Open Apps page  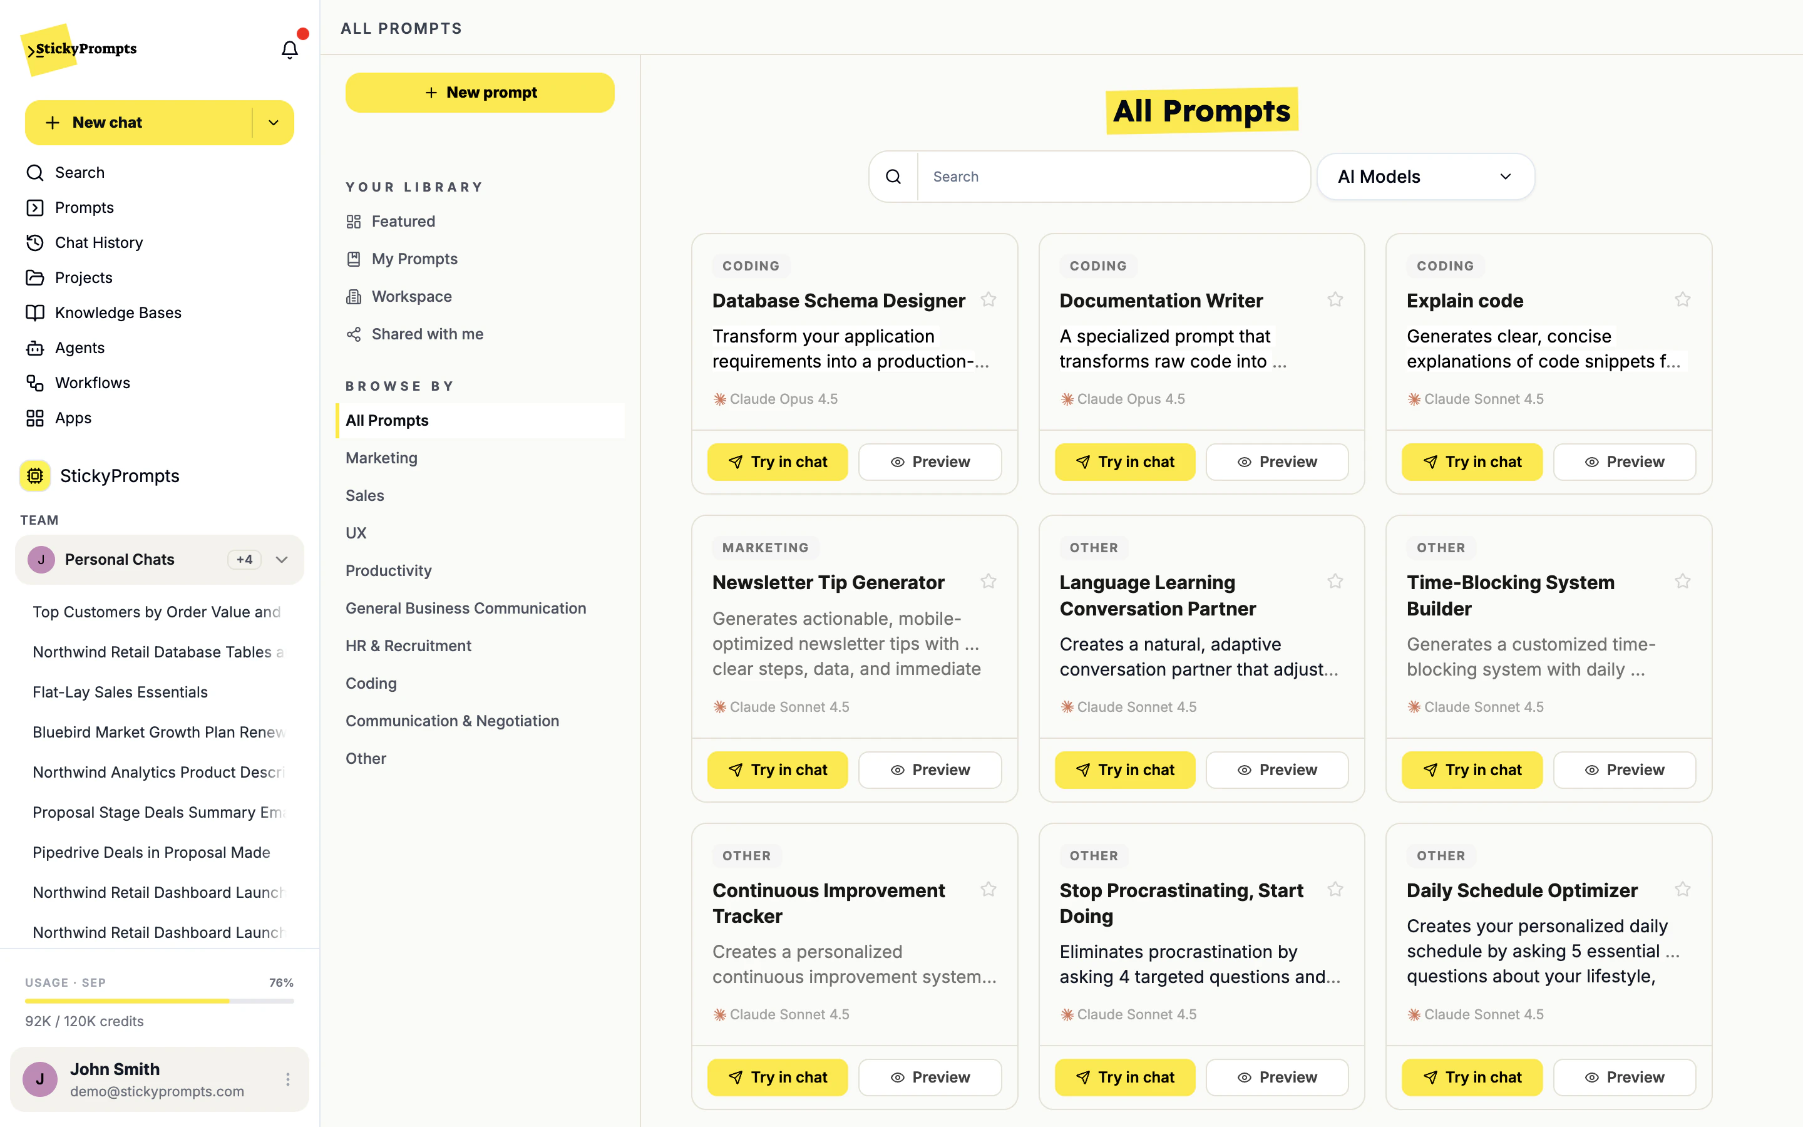tap(58, 418)
